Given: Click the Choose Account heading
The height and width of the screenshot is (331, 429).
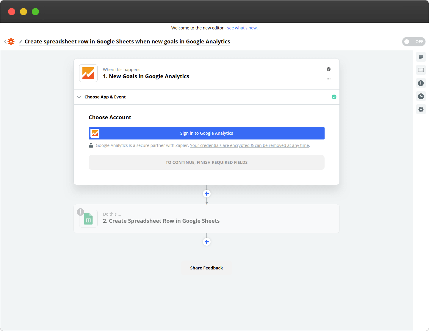Looking at the screenshot, I should pyautogui.click(x=110, y=117).
